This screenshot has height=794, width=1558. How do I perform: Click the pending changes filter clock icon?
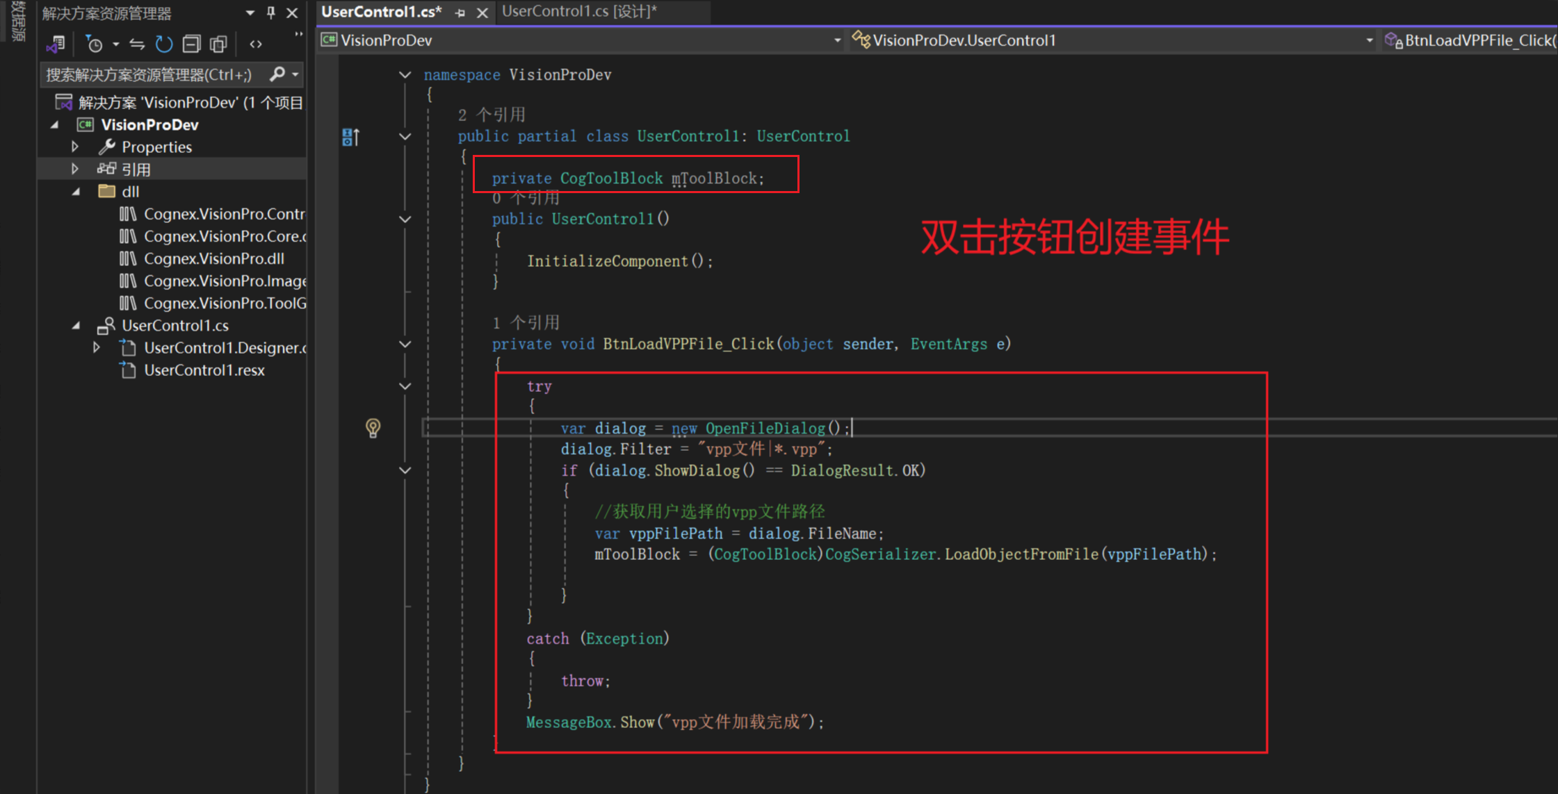click(95, 44)
